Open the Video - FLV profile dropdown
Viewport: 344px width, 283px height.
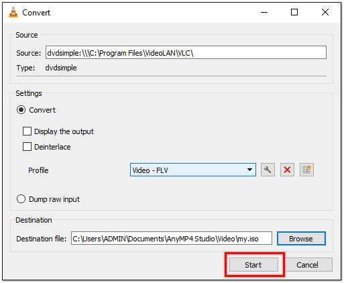pyautogui.click(x=193, y=170)
